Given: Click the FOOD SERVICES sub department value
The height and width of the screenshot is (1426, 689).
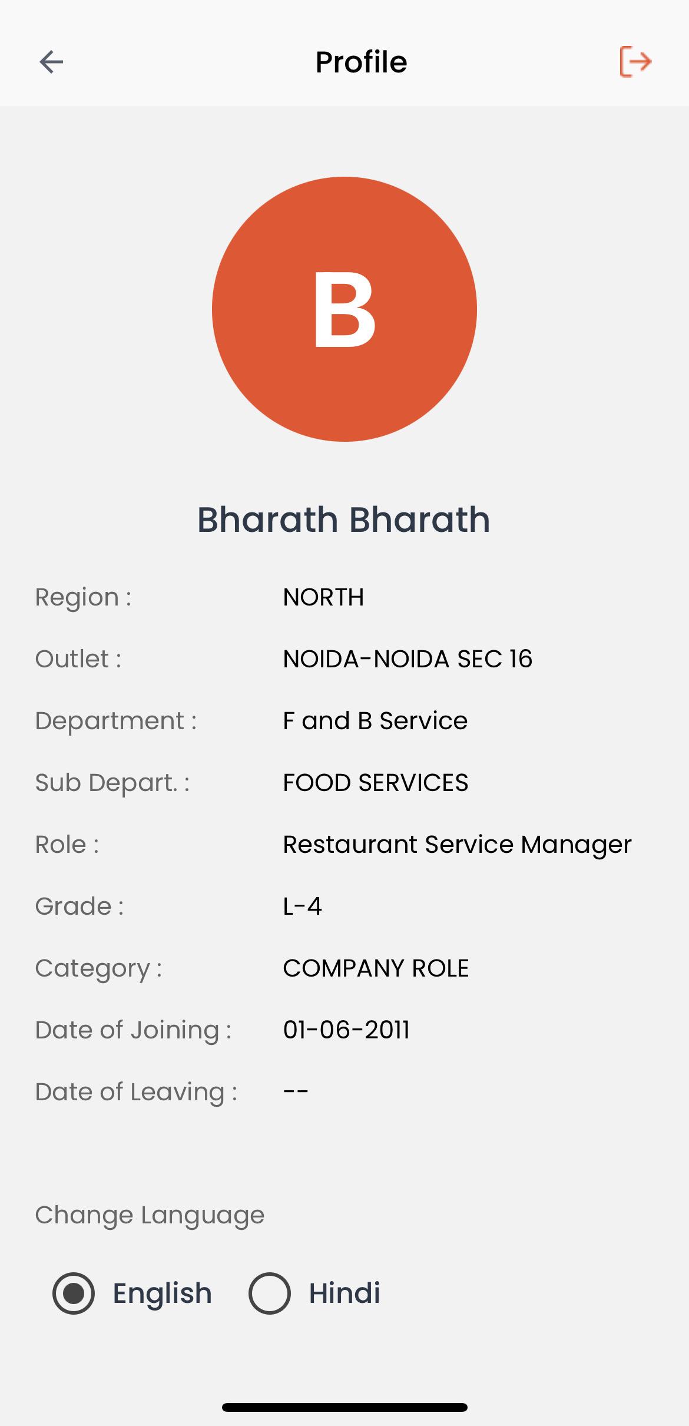Looking at the screenshot, I should coord(376,783).
